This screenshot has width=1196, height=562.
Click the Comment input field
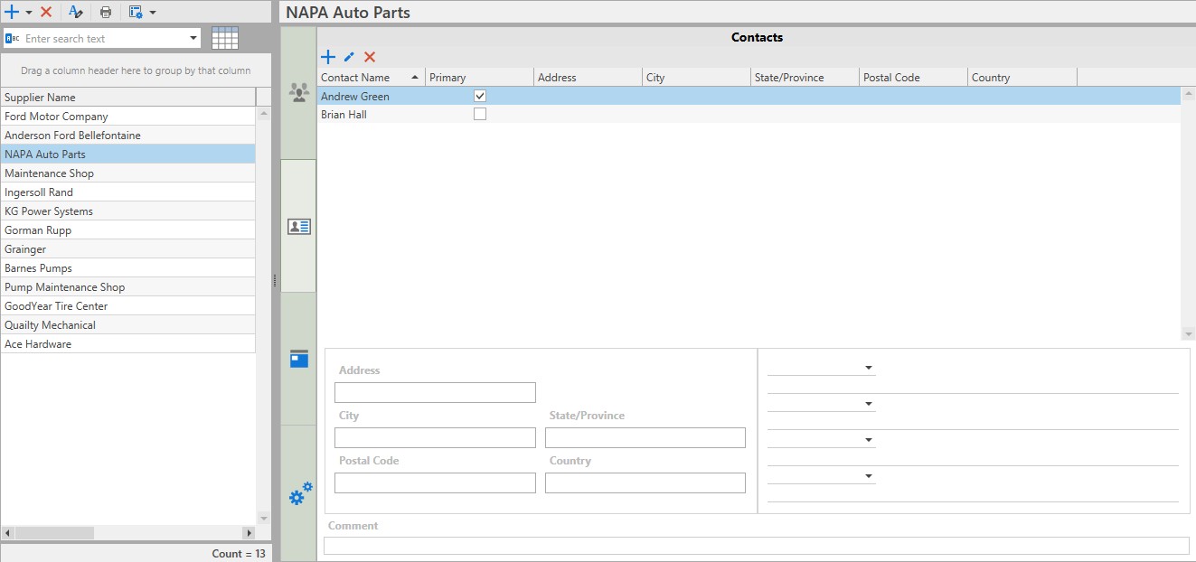[x=757, y=546]
